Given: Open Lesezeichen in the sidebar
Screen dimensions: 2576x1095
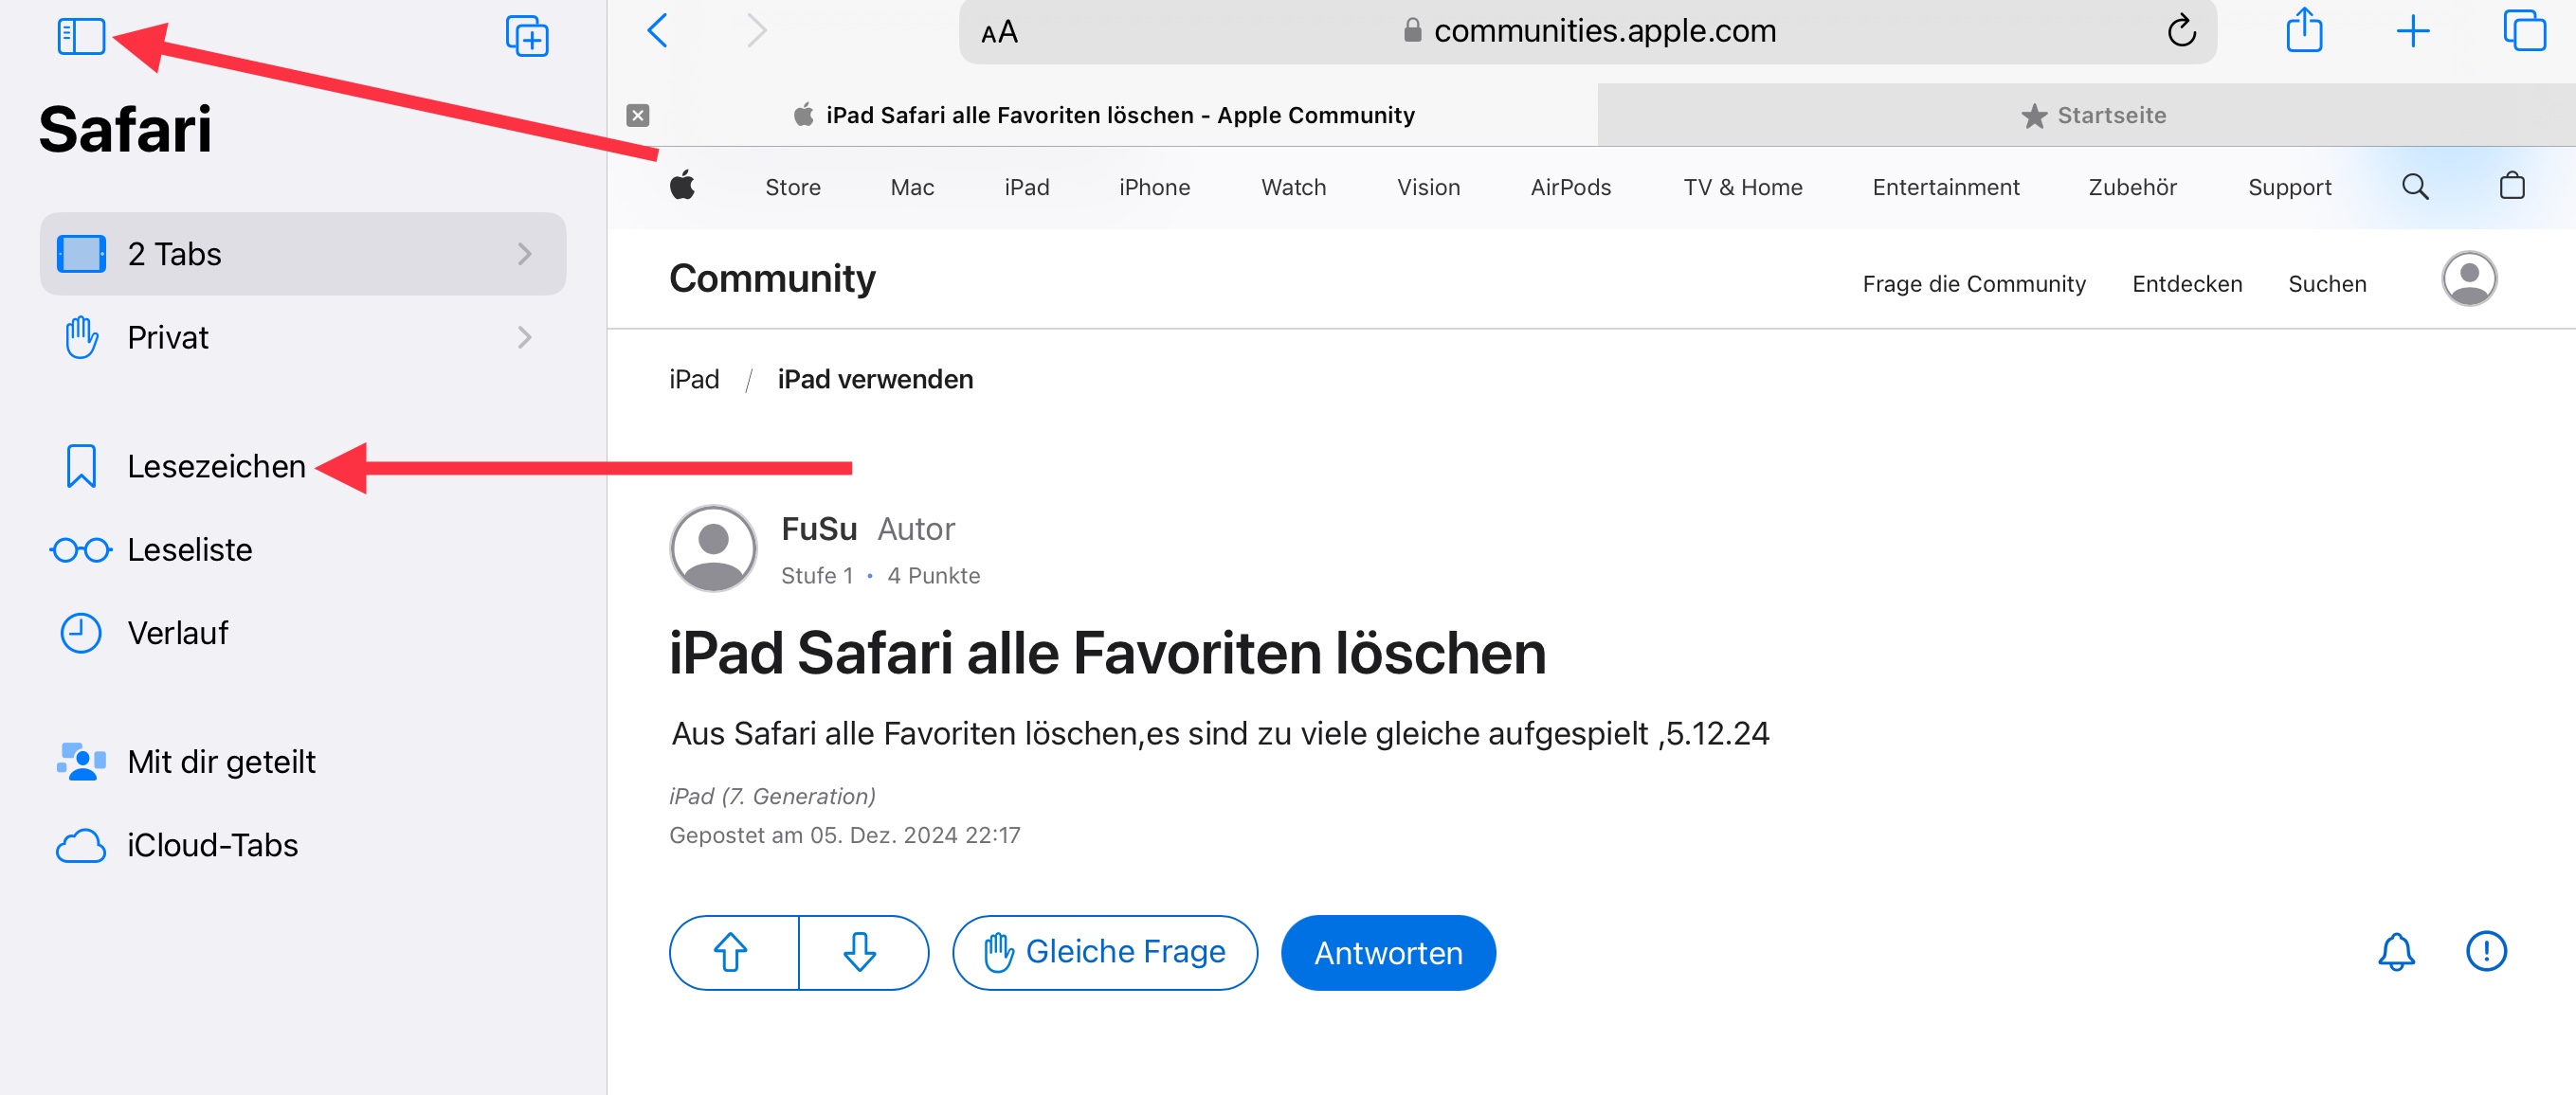Looking at the screenshot, I should tap(216, 467).
